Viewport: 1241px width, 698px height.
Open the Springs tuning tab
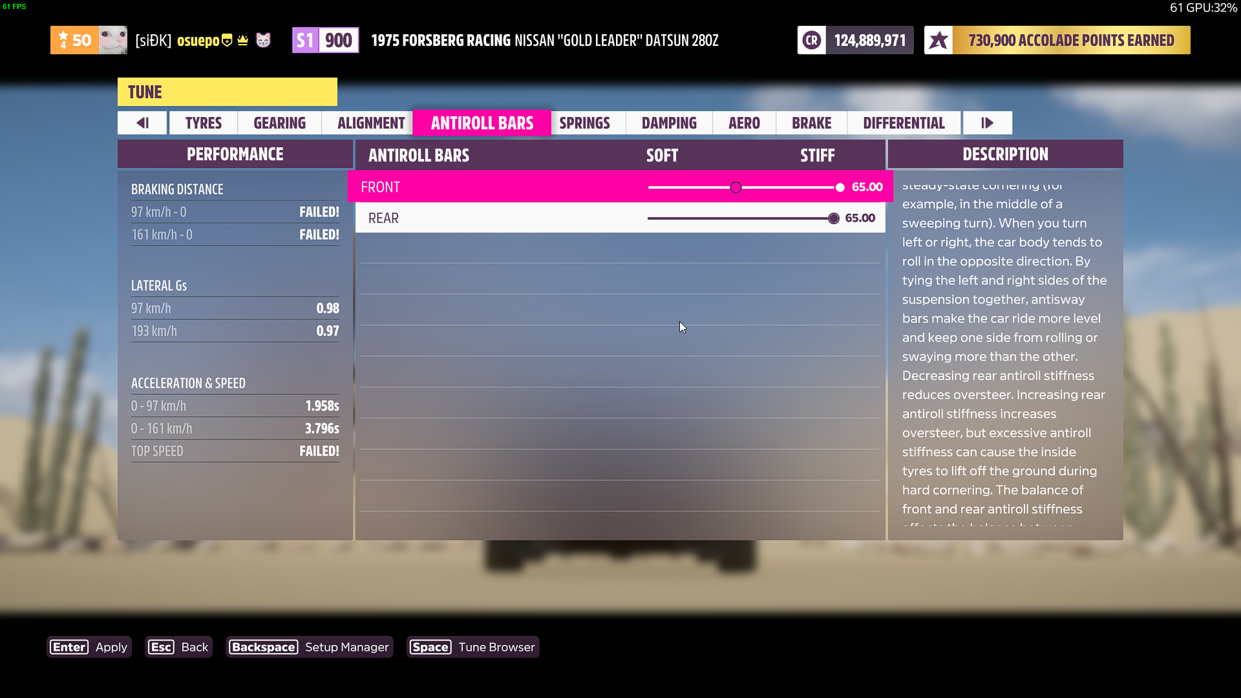point(584,123)
